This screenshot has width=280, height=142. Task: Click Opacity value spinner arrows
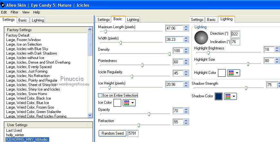point(186,111)
